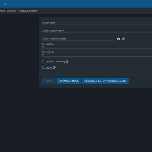Tick the Enable checkbox
Viewport: 152px width, 152px height.
pos(44,67)
